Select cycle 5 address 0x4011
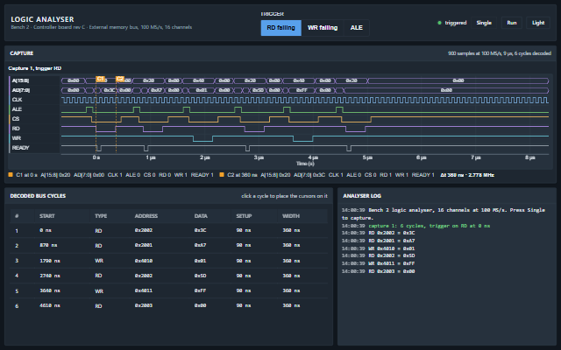 coord(144,290)
